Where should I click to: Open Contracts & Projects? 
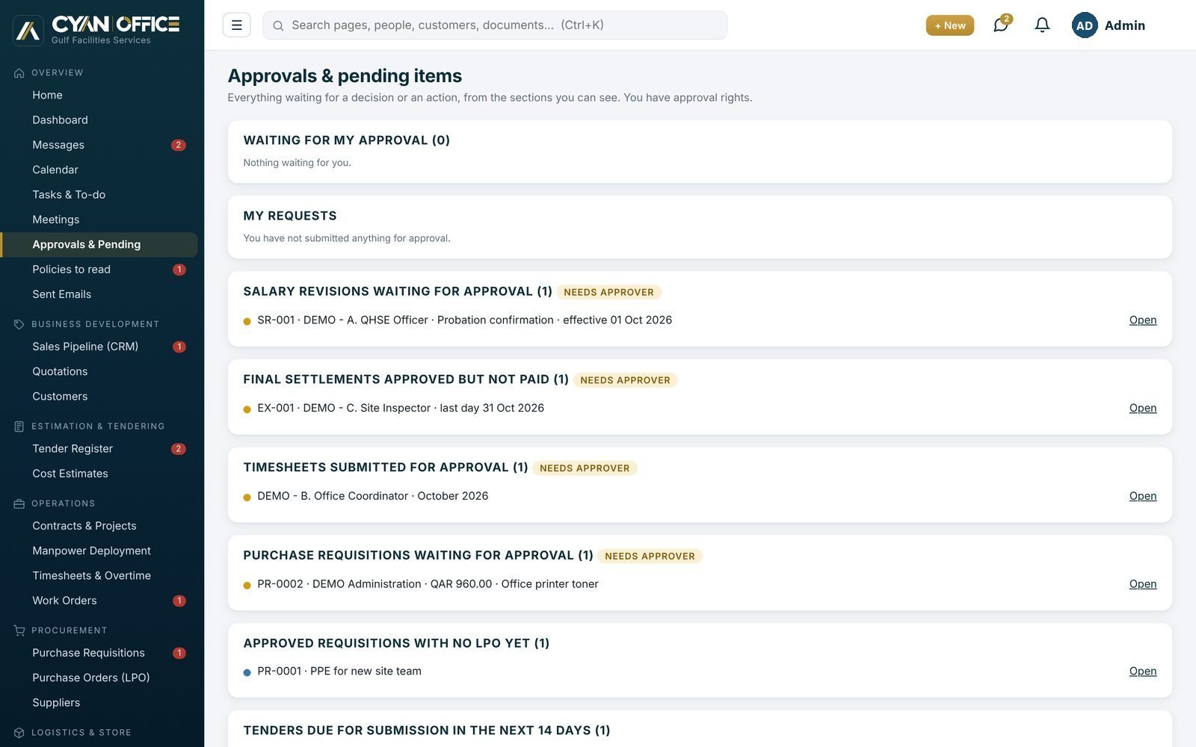click(99, 526)
